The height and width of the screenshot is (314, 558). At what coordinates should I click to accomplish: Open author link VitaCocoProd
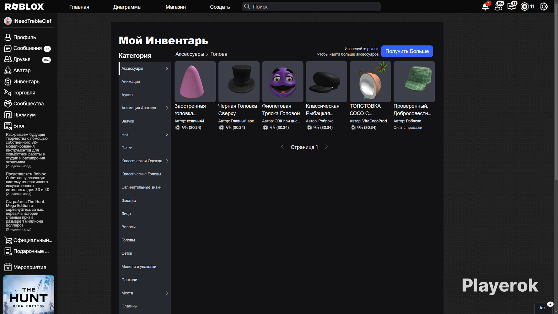[x=376, y=121]
